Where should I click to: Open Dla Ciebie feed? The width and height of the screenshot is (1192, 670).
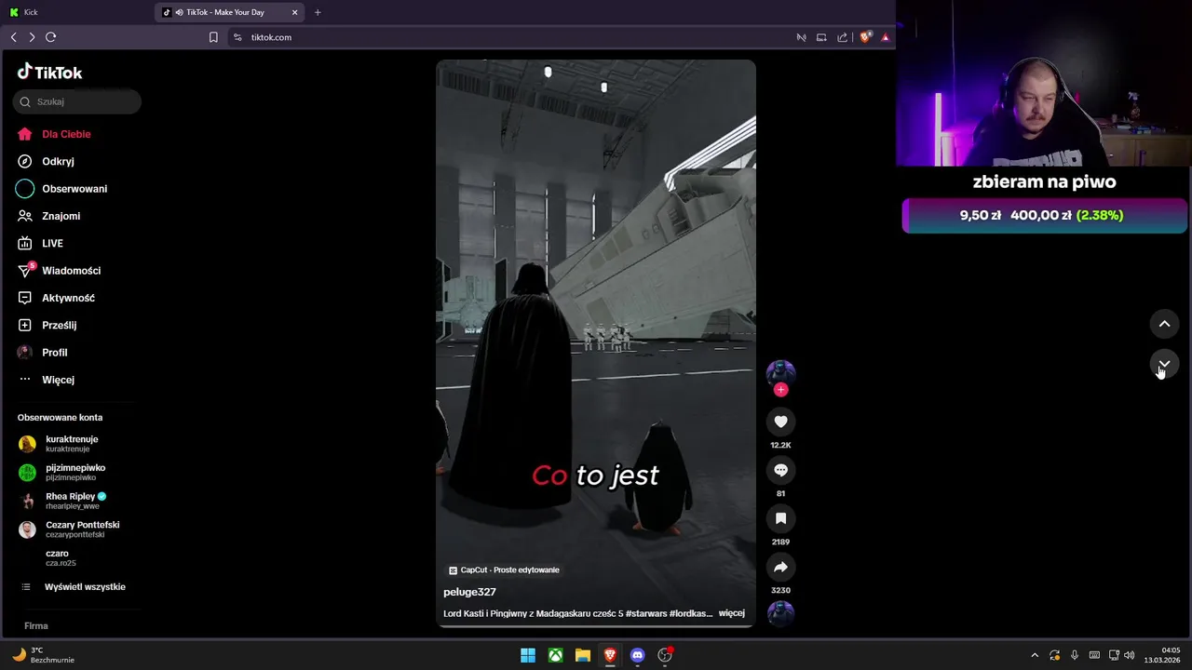tap(54, 134)
